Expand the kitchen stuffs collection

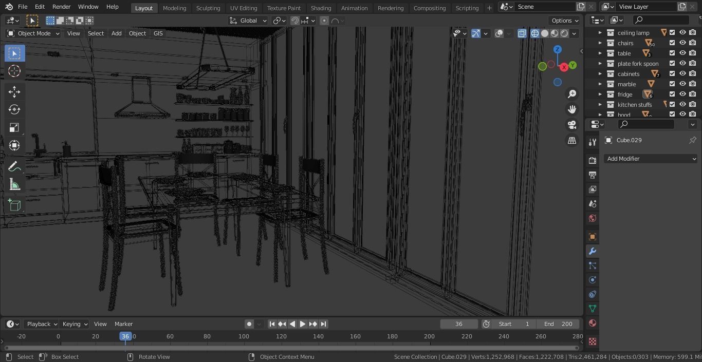600,104
